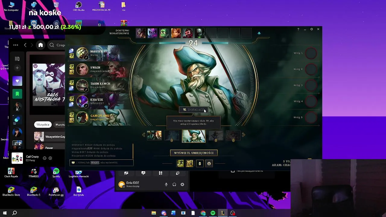The height and width of the screenshot is (217, 386).
Task: Change the second summoner spell below skins
Action: click(190, 163)
